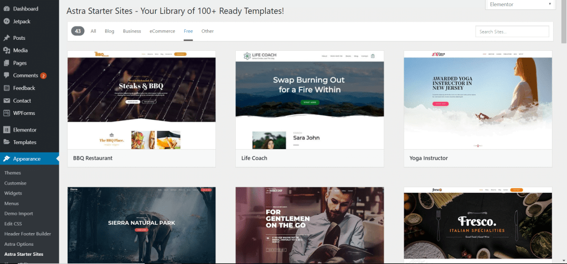This screenshot has height=264, width=567.
Task: Open the Demo Import submenu link
Action: (18, 214)
